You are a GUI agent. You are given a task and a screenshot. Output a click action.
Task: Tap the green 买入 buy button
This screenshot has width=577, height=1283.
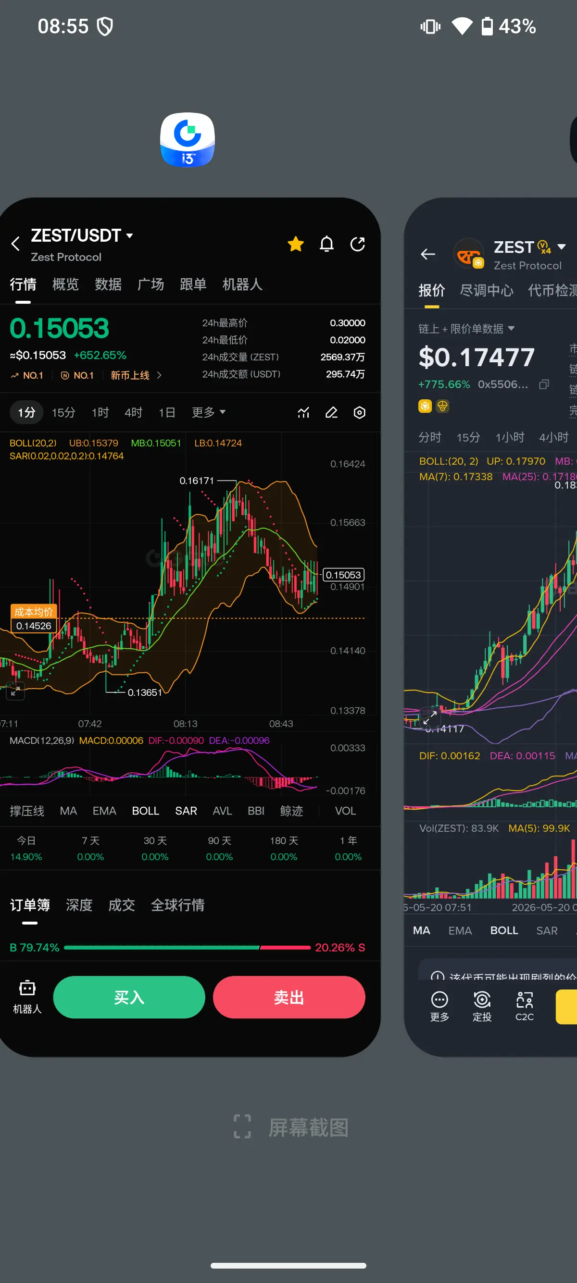coord(129,997)
